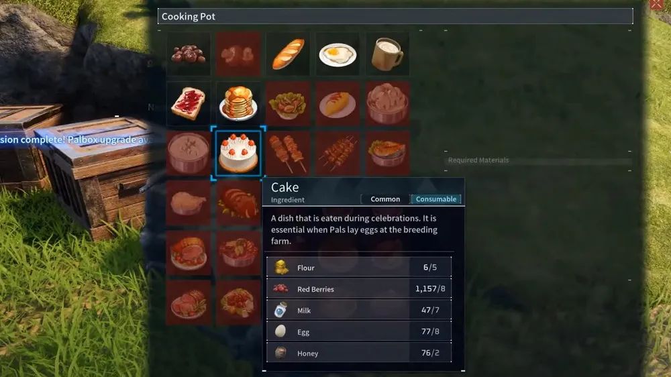Close the Cooking Pot window

click(656, 4)
